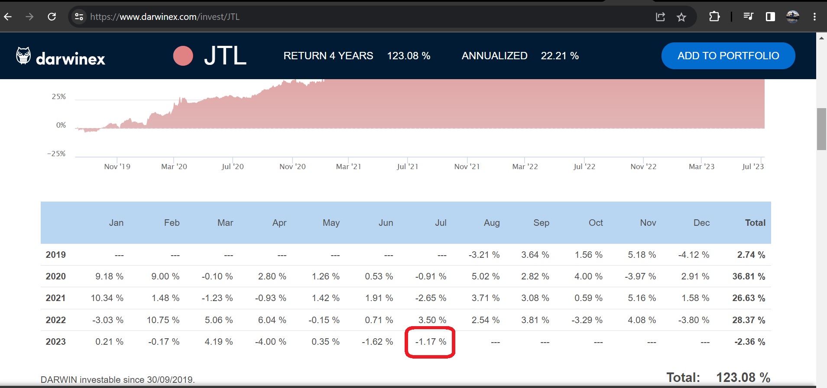Click the highlighted -1.17 % July 2023 cell

pos(430,342)
